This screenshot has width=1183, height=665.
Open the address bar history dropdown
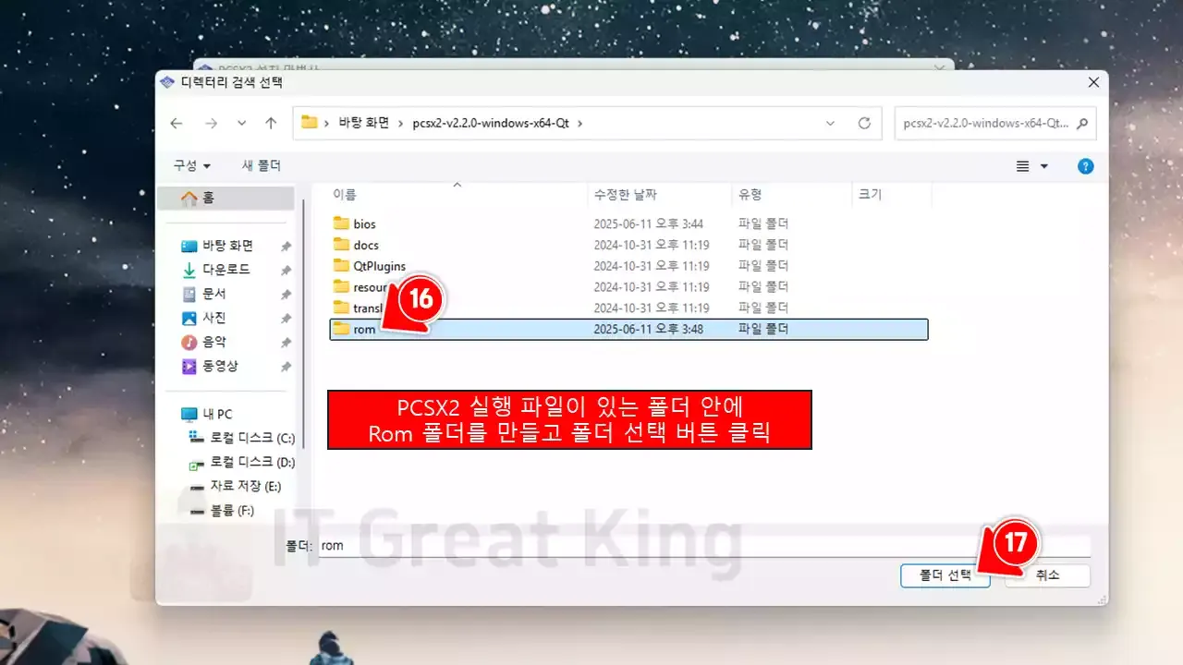[x=830, y=123]
